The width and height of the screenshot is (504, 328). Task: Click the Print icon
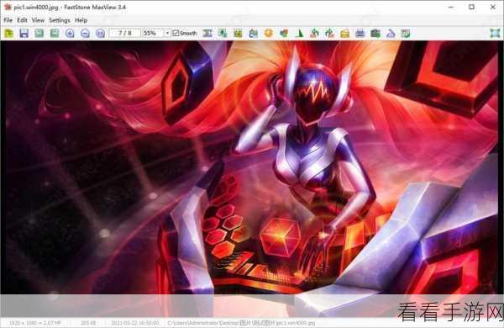360,33
